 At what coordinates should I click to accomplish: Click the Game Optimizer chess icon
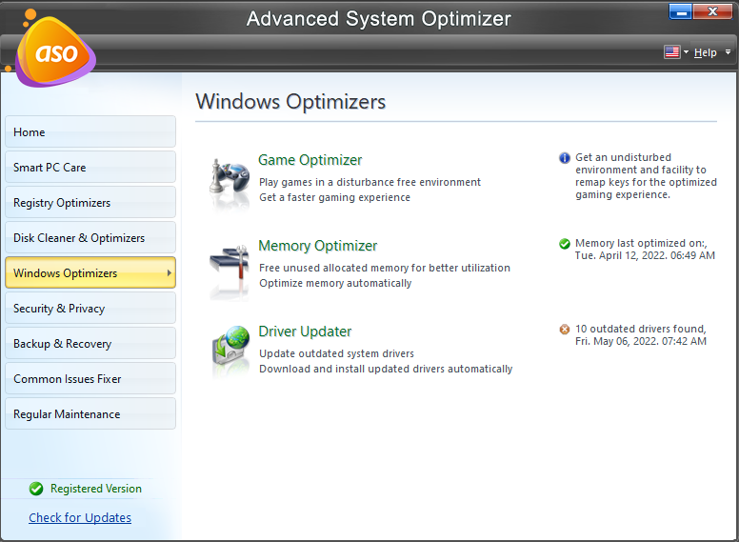click(x=230, y=182)
